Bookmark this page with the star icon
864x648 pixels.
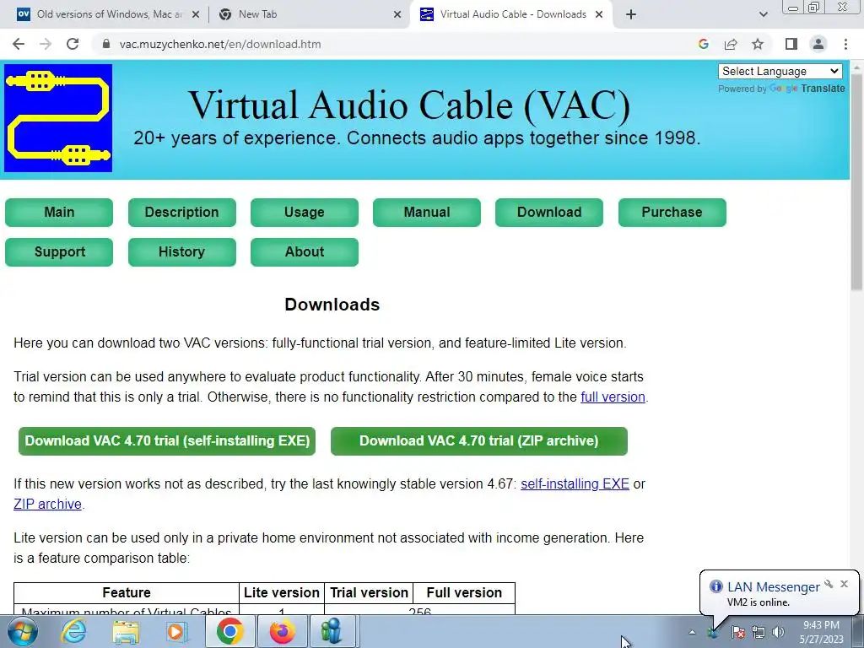coord(758,44)
